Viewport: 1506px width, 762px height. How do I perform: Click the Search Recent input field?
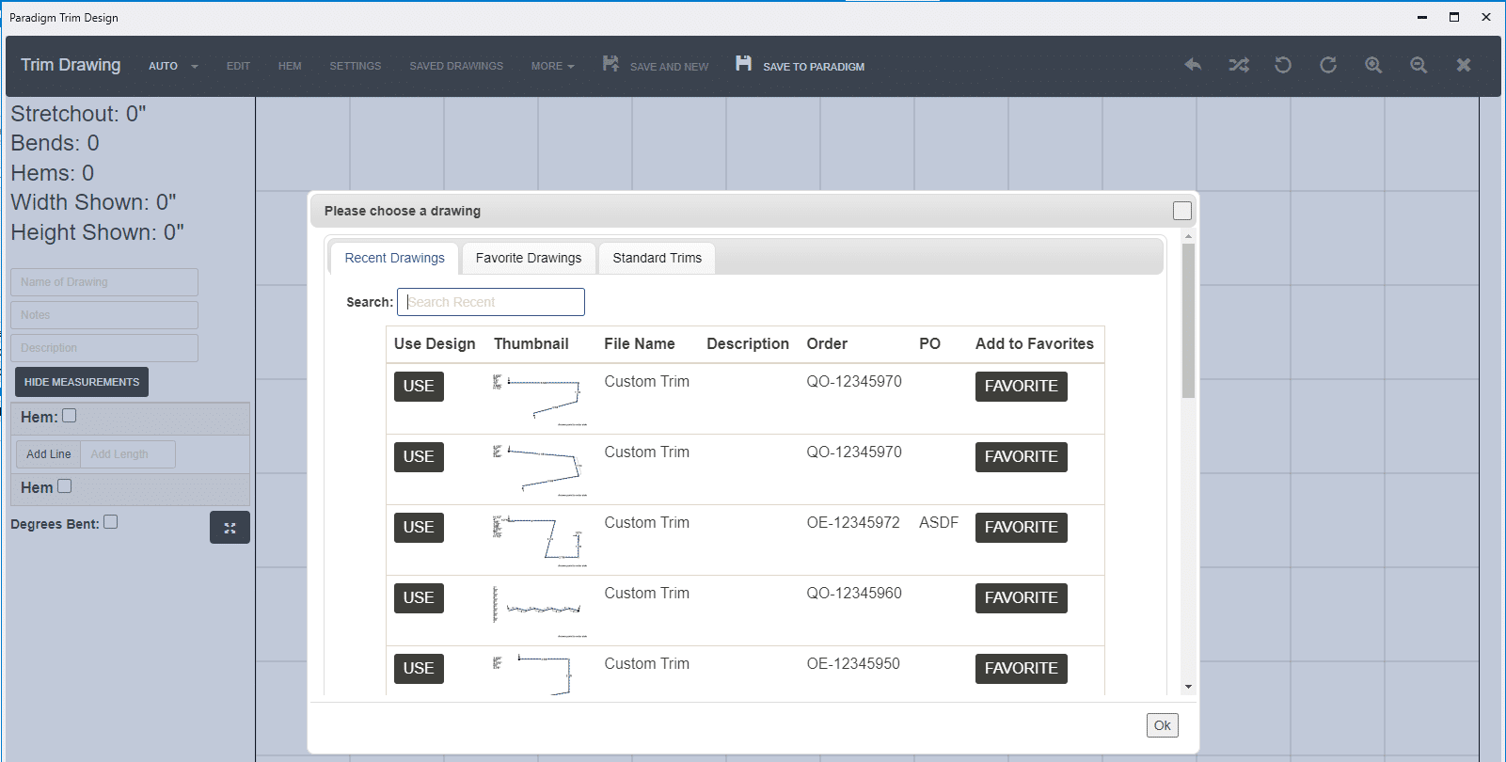click(491, 302)
